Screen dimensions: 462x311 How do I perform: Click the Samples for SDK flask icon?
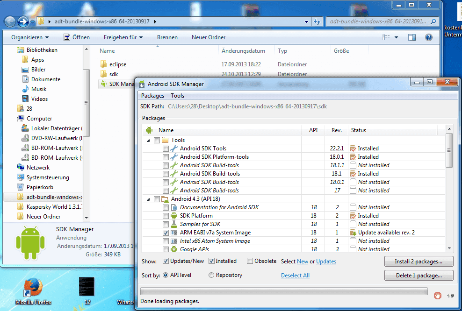[x=174, y=224]
